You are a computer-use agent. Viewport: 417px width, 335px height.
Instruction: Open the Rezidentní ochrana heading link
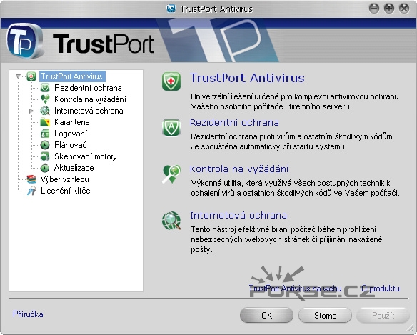[234, 122]
